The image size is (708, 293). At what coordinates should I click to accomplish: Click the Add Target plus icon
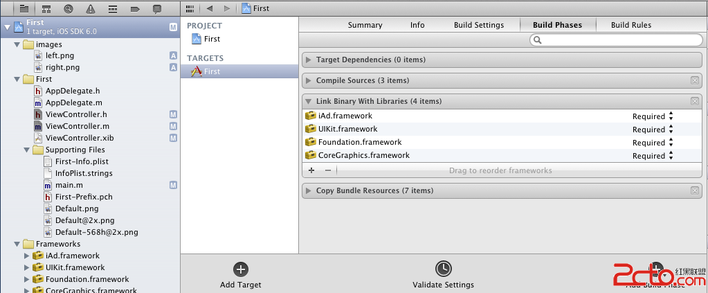241,269
